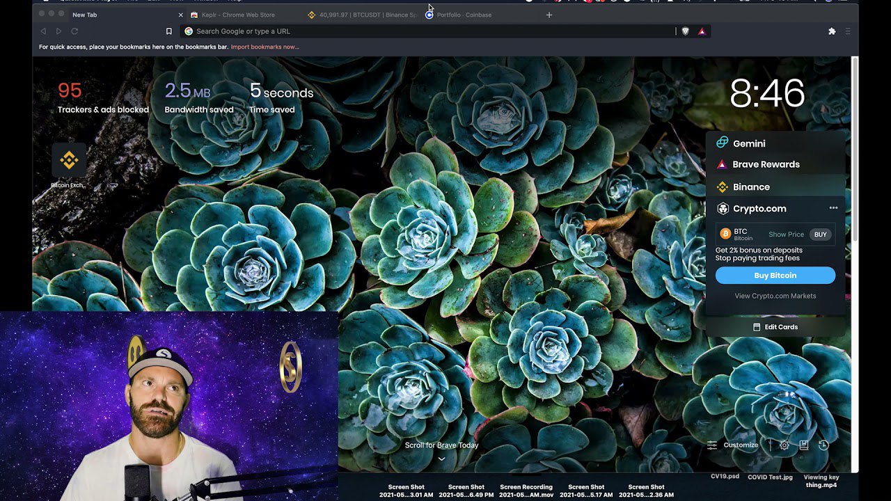Switch to Keplr Chrome Web Store tab
891x501 pixels.
point(244,15)
